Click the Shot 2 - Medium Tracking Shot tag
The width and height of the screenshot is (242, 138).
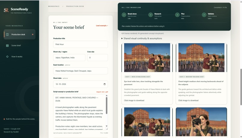point(192,77)
